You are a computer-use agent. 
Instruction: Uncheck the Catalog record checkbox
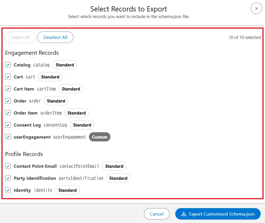click(x=8, y=65)
